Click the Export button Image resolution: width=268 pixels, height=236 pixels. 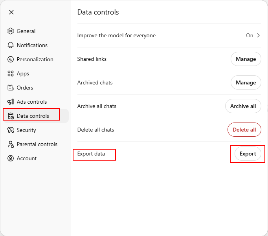tap(248, 154)
